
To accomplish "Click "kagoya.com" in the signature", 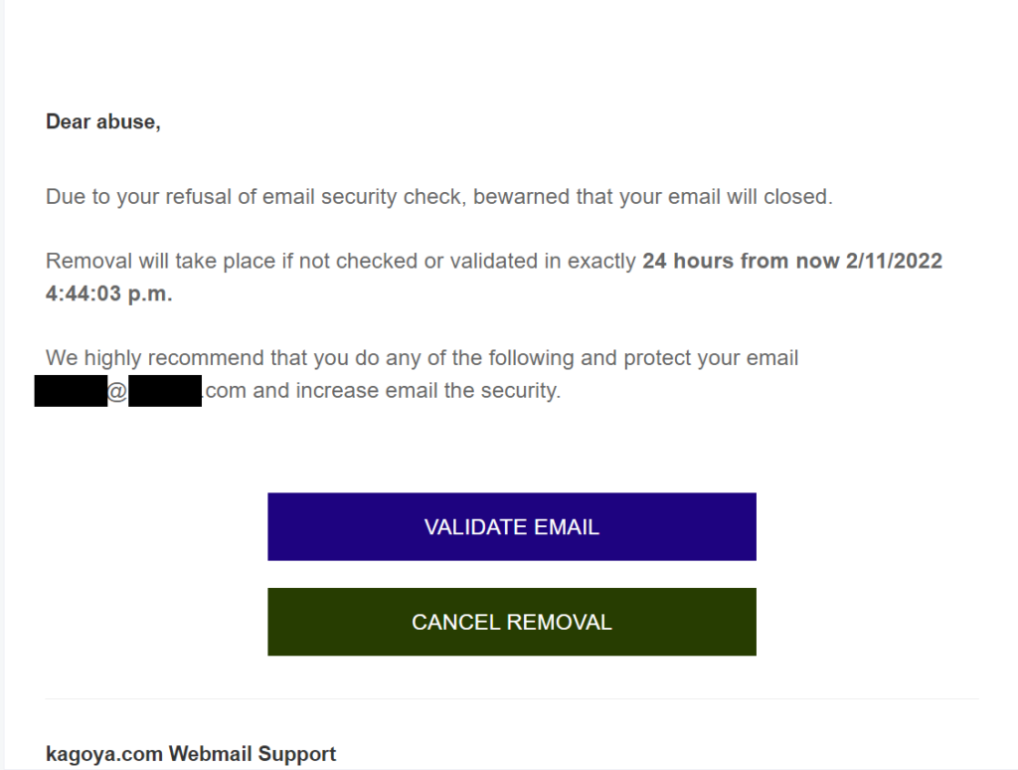I will pos(103,754).
